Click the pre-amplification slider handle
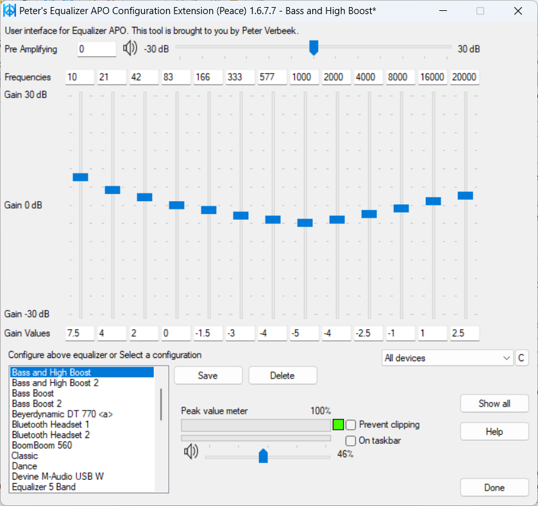The height and width of the screenshot is (506, 538). click(x=314, y=47)
